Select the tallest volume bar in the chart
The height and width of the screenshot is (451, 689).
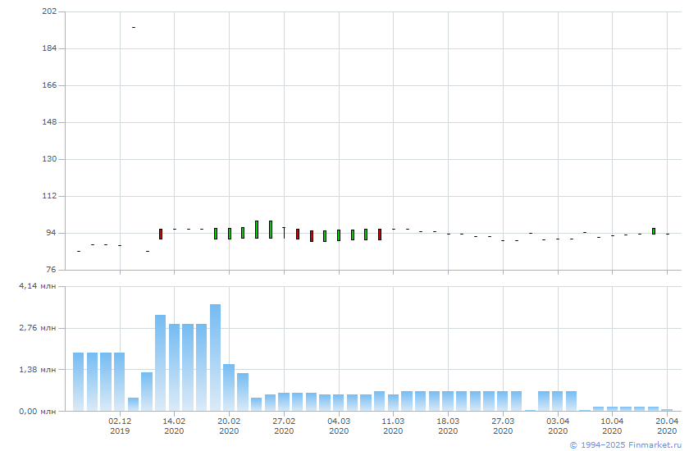coord(215,358)
